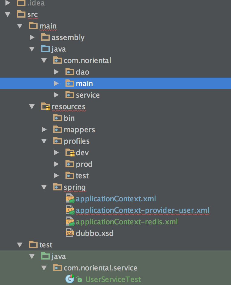231x285 pixels.
Task: Click the Spring XML icon beside applicationContext.xml
Action: click(70, 199)
